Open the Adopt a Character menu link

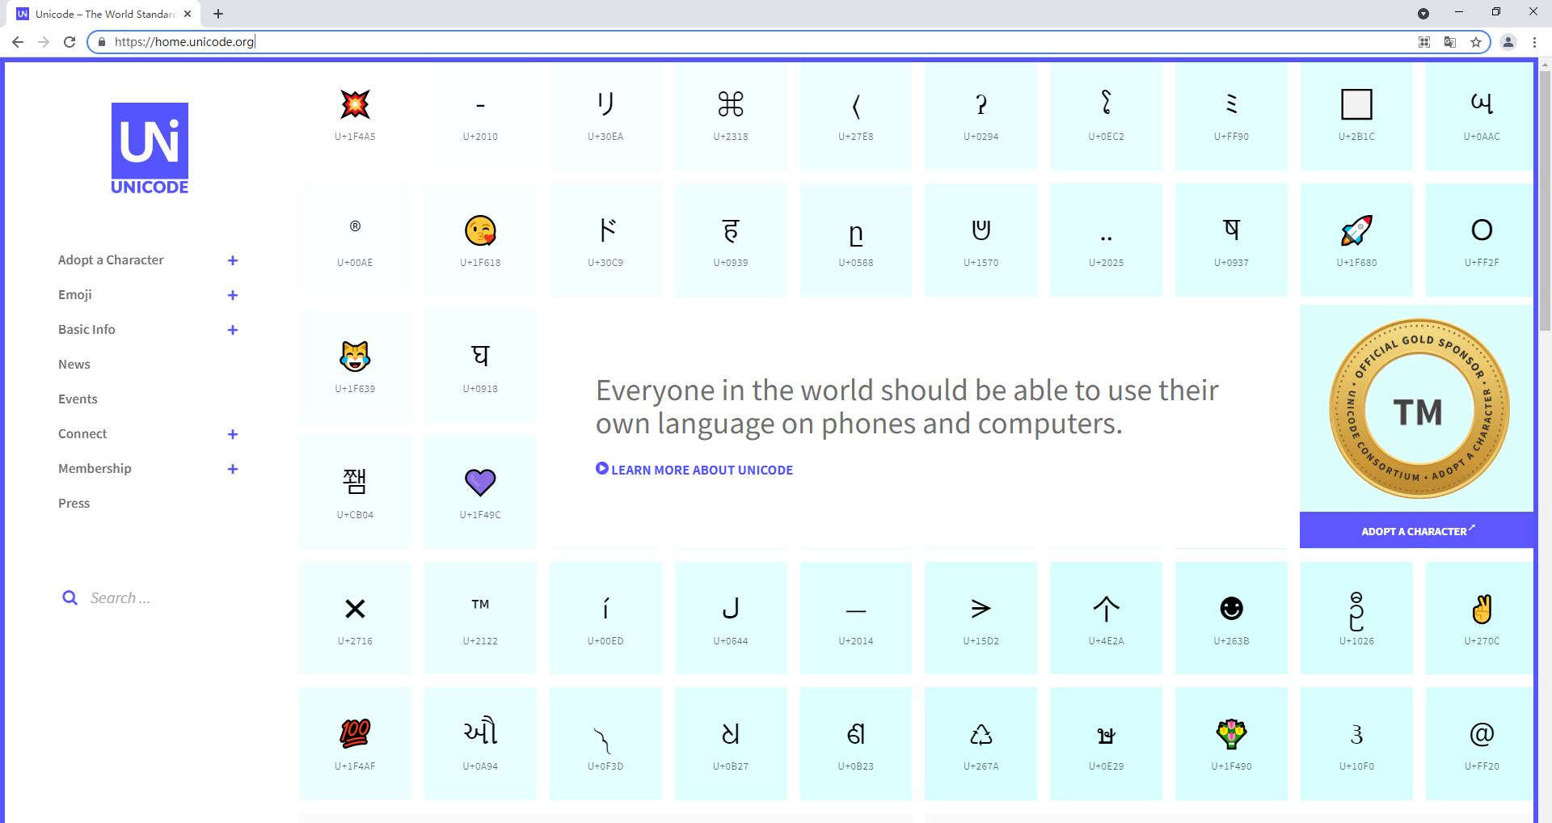tap(111, 260)
